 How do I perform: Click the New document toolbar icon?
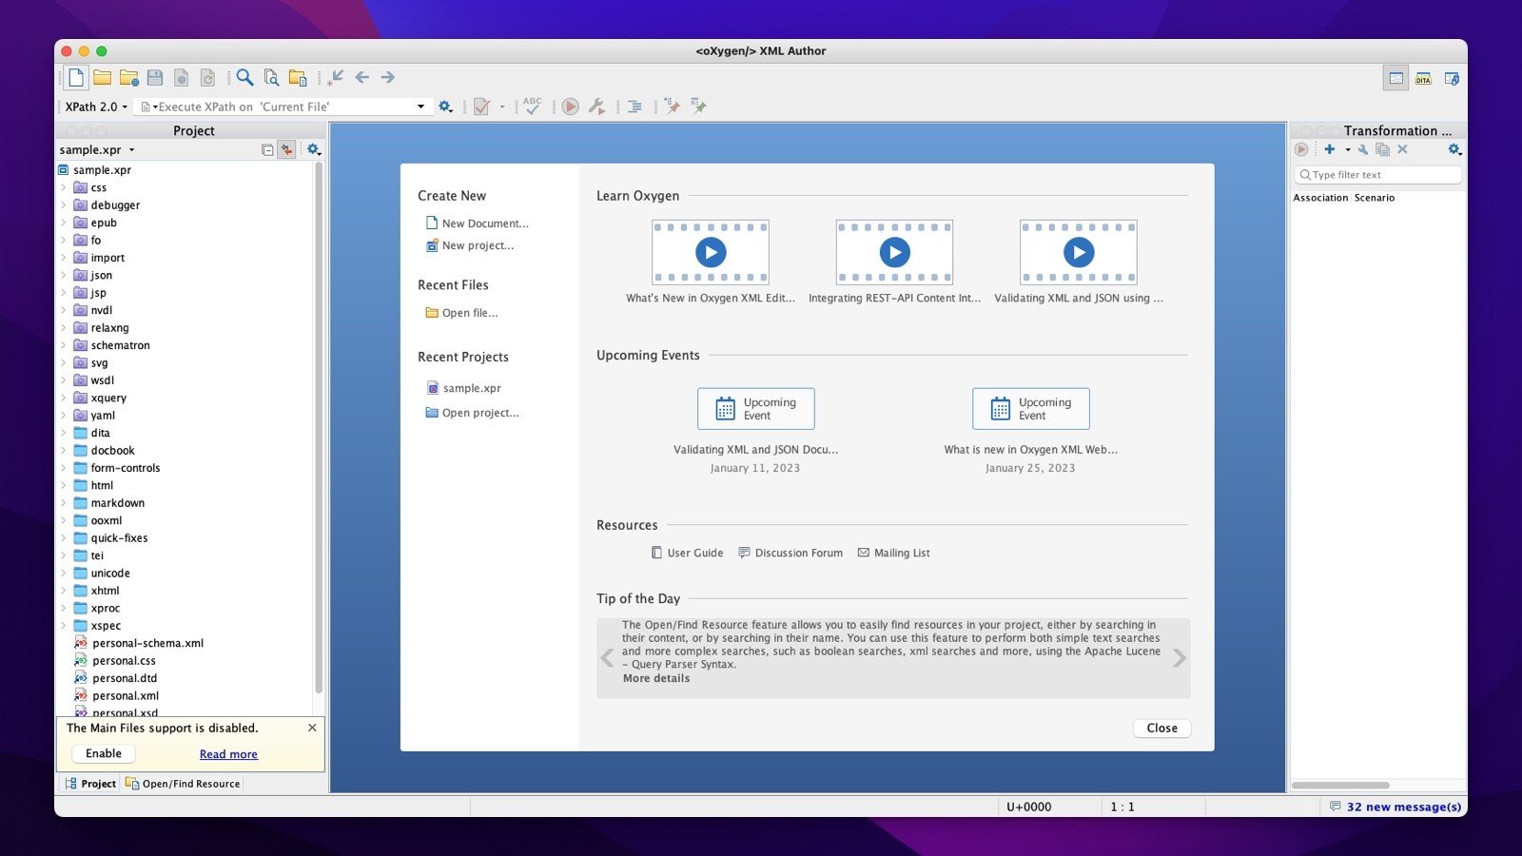(76, 78)
